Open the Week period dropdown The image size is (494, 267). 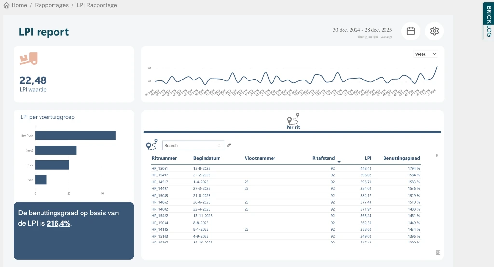pos(425,54)
